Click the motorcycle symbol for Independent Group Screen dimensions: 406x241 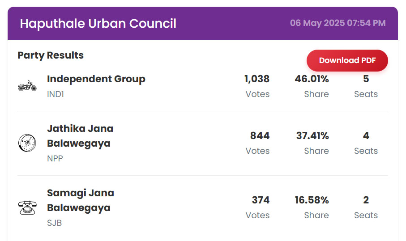[x=27, y=86]
